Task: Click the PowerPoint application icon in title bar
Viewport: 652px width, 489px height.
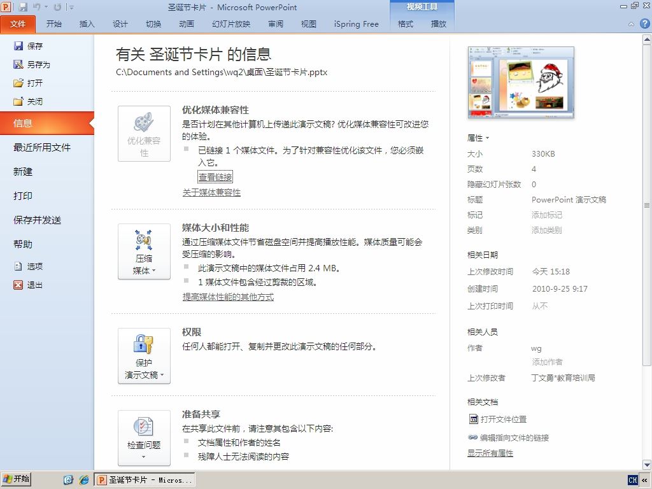Action: 6,7
